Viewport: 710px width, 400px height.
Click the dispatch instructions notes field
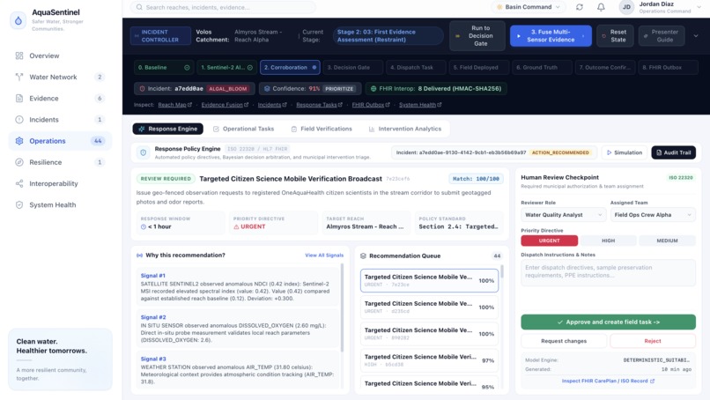pos(608,273)
